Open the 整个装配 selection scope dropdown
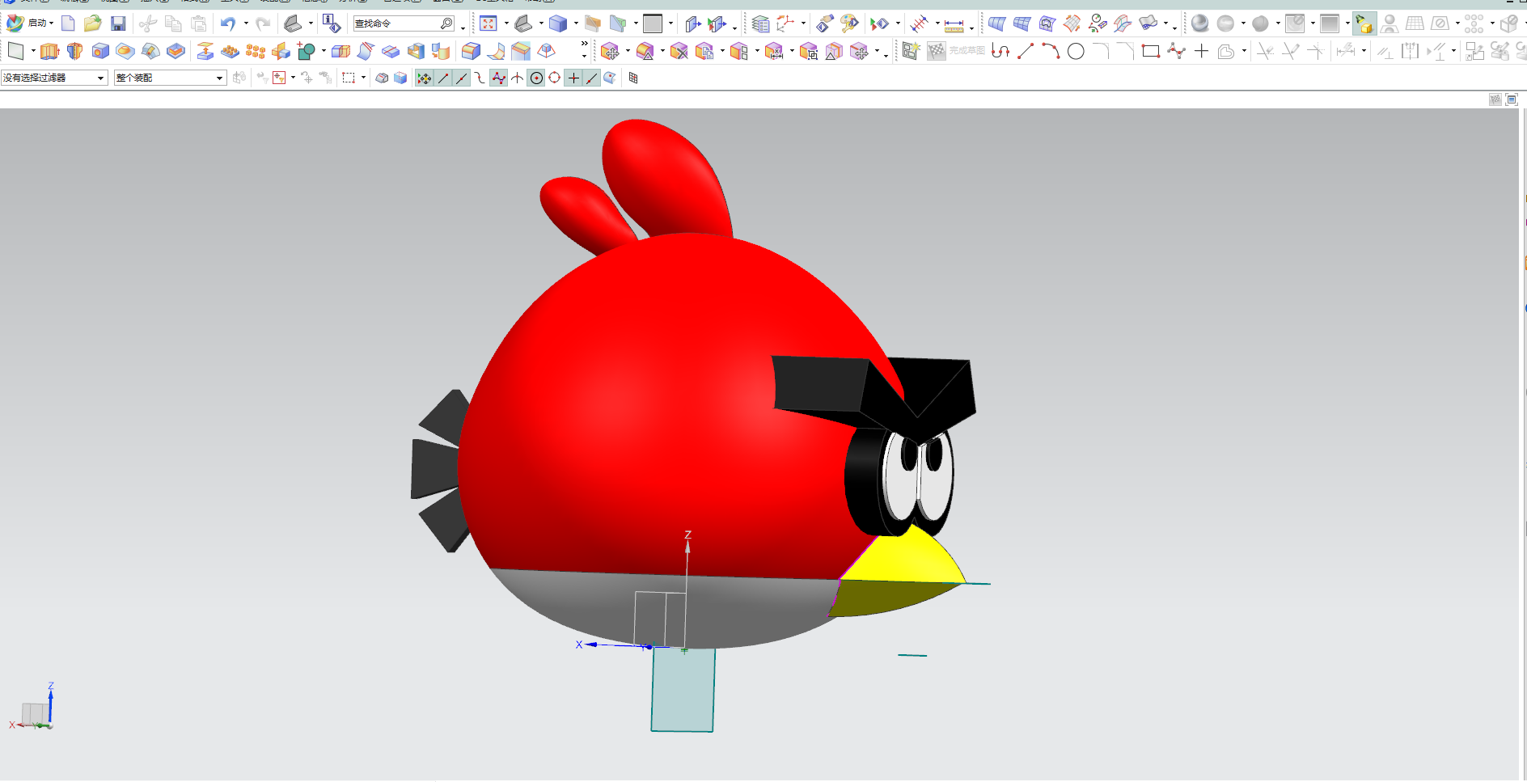1527x782 pixels. pyautogui.click(x=170, y=78)
